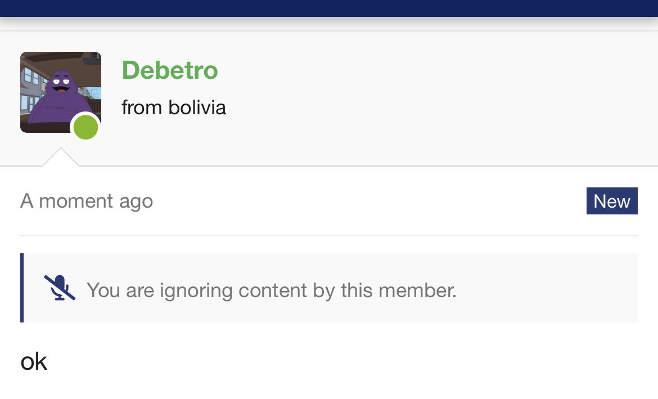The image size is (658, 399).
Task: Click the "ok" post message text
Action: point(34,361)
